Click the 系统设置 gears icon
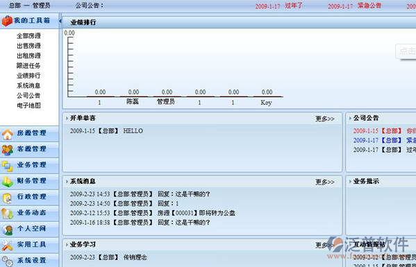 tap(8, 261)
